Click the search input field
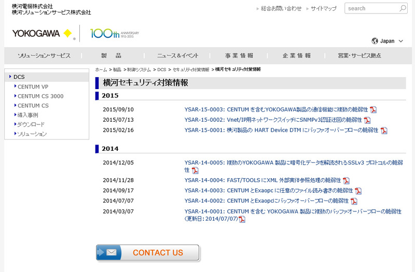Screen dimensions: 415x272 (371, 8)
